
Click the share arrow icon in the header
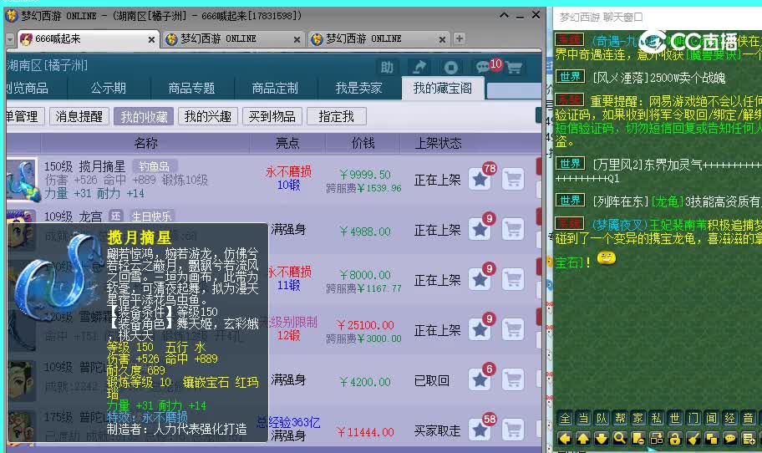click(x=419, y=67)
